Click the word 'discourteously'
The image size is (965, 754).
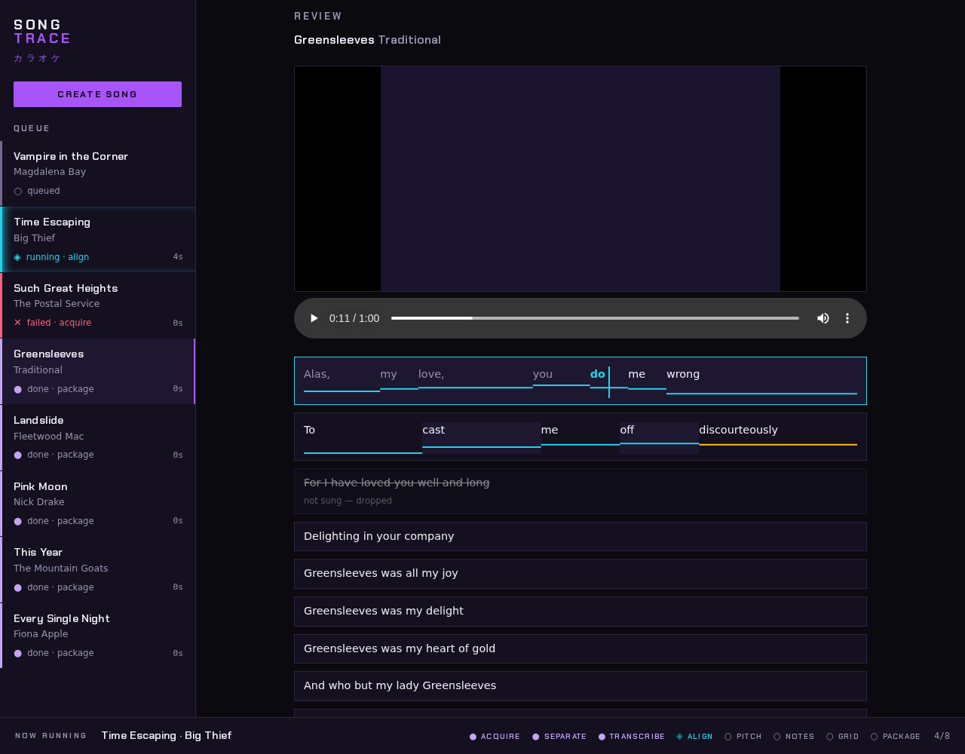tap(738, 430)
